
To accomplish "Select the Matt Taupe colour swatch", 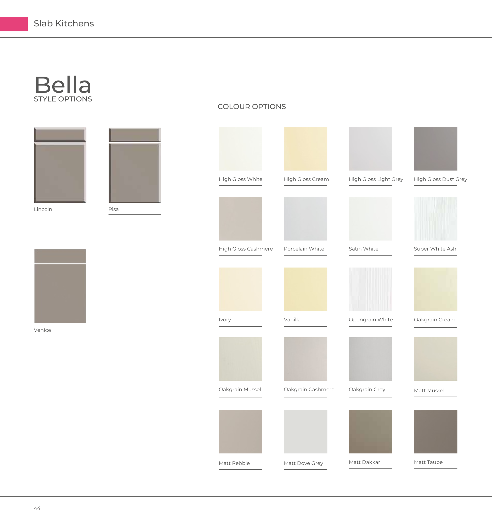I will point(435,431).
